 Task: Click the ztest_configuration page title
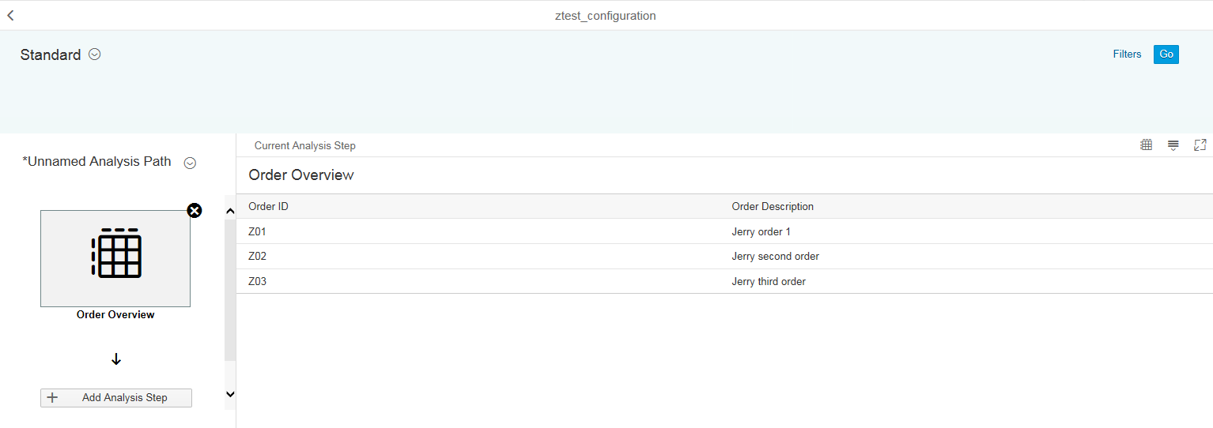pos(606,15)
